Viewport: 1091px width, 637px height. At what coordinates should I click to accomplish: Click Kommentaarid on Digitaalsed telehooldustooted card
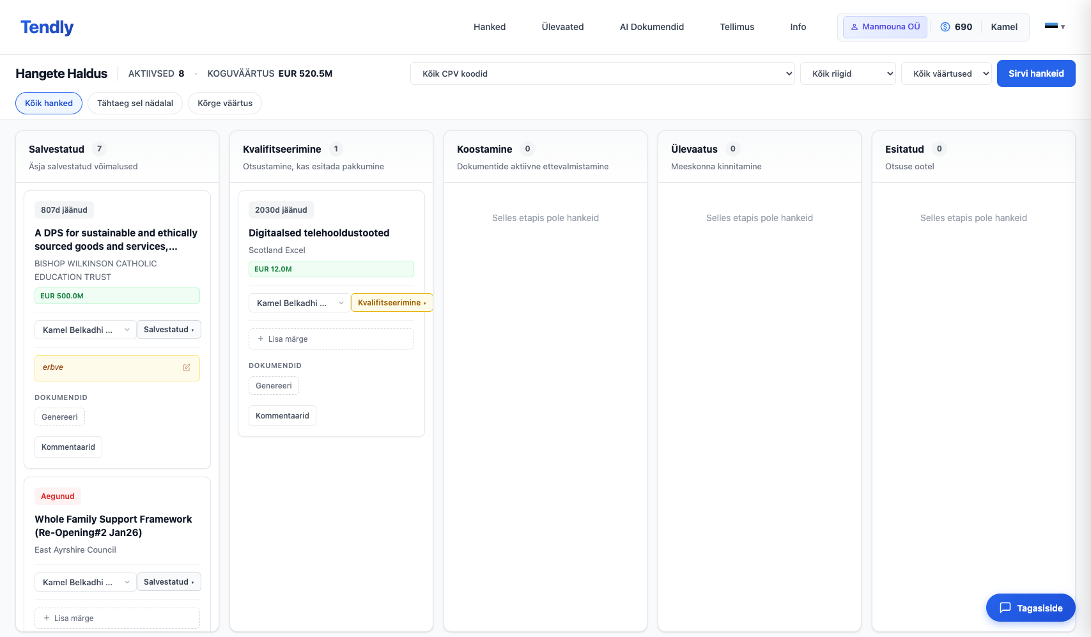[x=282, y=416]
